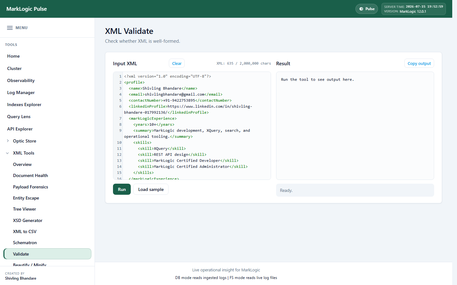Click the hamburger menu icon

10,28
